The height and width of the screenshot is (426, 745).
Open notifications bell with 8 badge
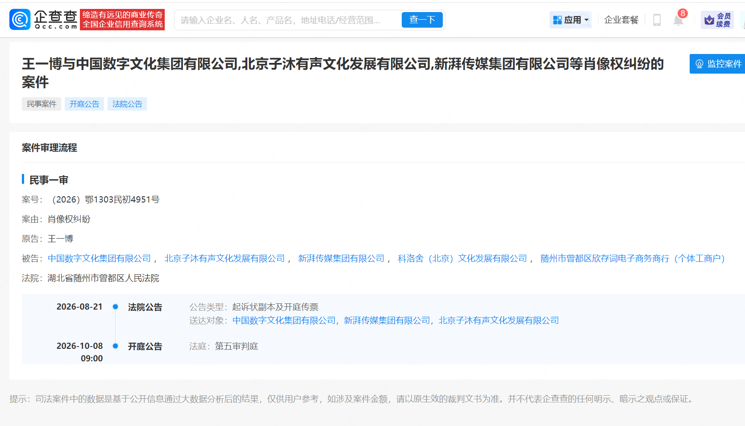[678, 20]
